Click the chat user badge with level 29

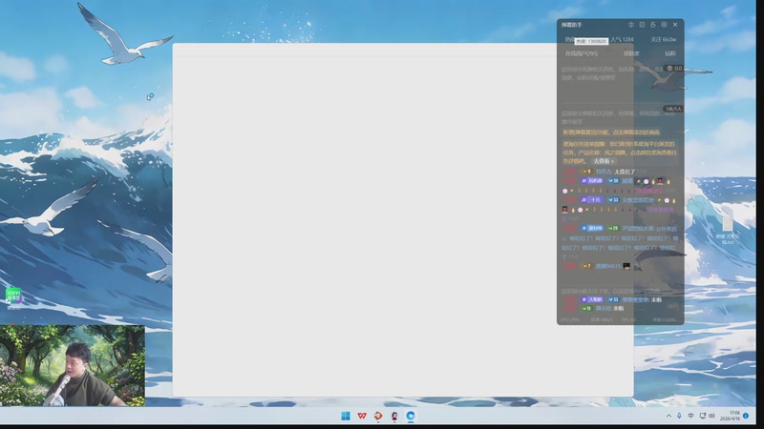(613, 228)
